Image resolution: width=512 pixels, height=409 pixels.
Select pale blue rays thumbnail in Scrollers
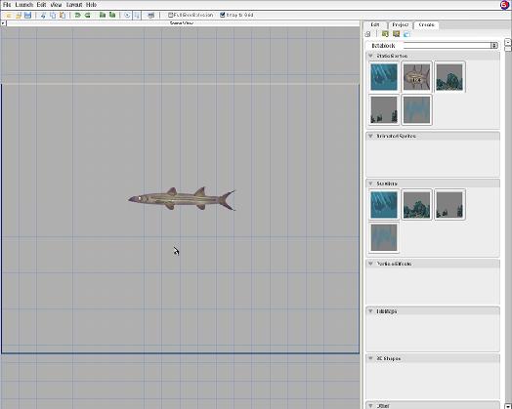384,237
